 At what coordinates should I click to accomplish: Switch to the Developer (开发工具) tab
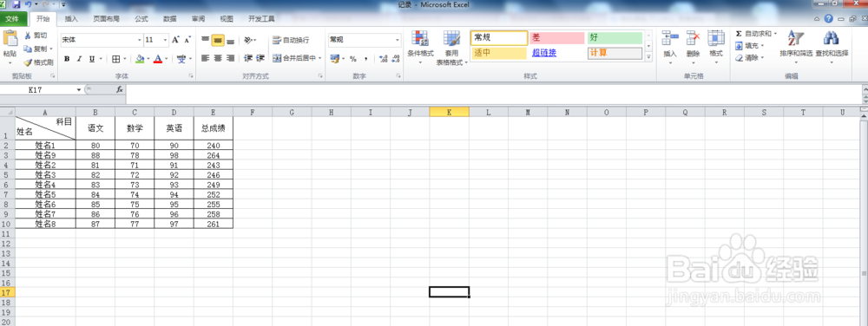[262, 19]
